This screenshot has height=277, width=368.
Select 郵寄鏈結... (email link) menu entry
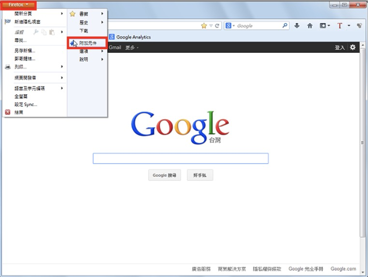pyautogui.click(x=25, y=59)
